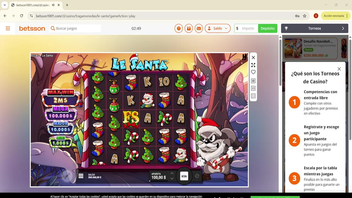Click the Le Santa game title logo
Image resolution: width=352 pixels, height=198 pixels.
[x=139, y=63]
